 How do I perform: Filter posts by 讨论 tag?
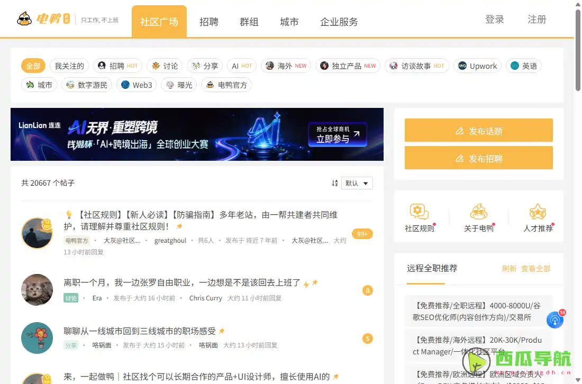click(165, 66)
